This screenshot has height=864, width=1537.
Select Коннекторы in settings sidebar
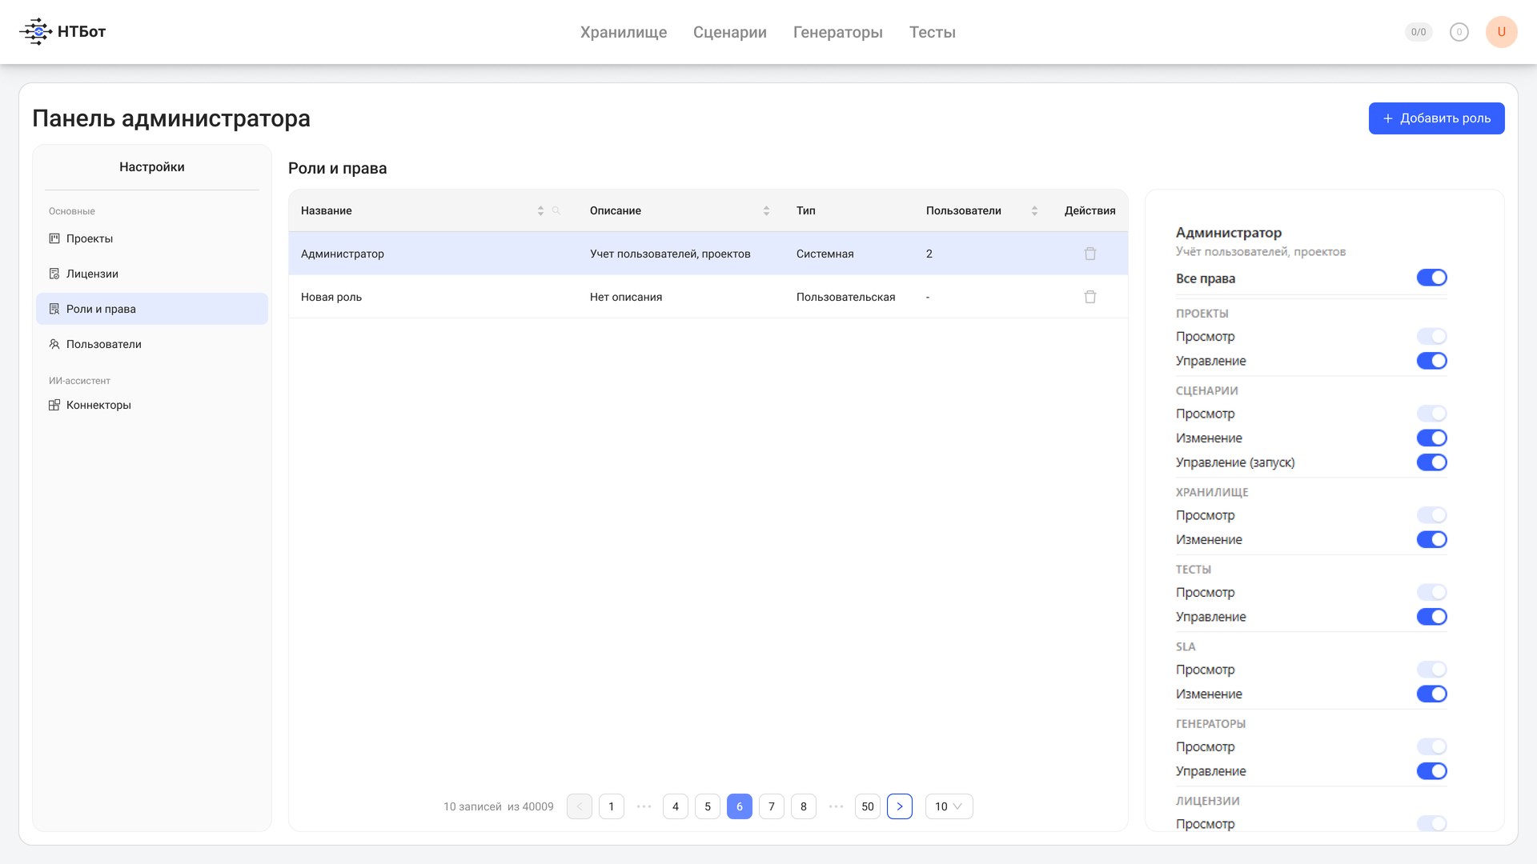[152, 405]
